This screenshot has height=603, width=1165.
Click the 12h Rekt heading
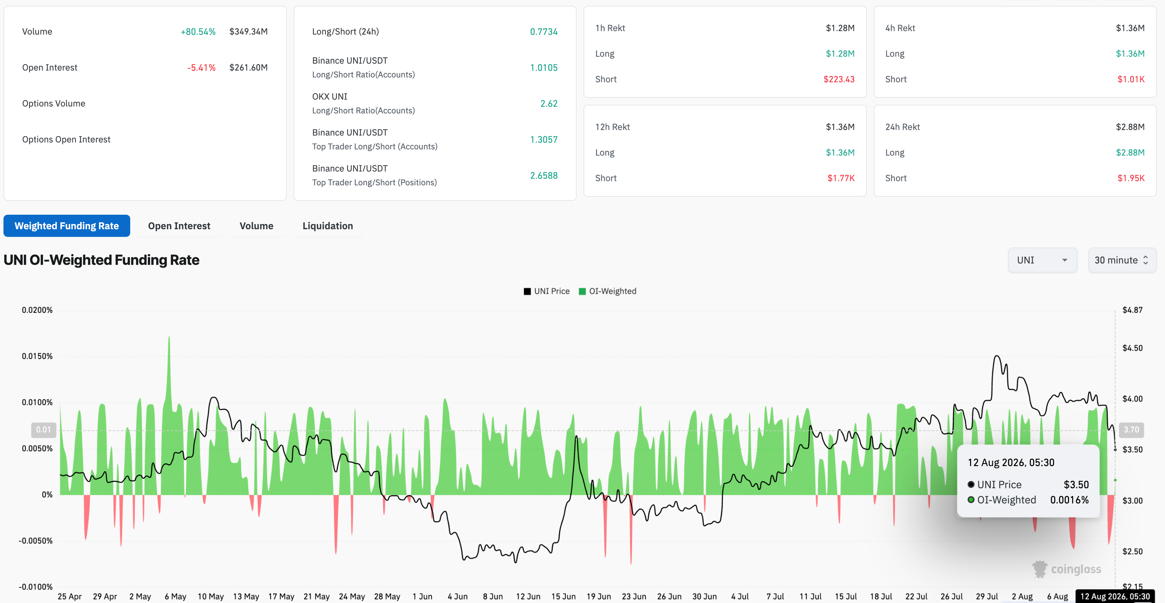[x=612, y=127]
